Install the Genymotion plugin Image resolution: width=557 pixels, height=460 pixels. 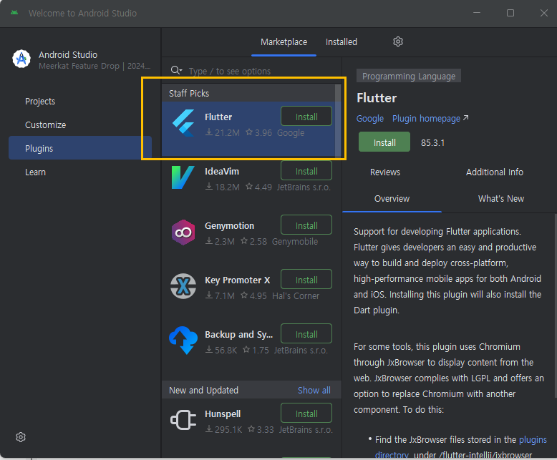306,225
